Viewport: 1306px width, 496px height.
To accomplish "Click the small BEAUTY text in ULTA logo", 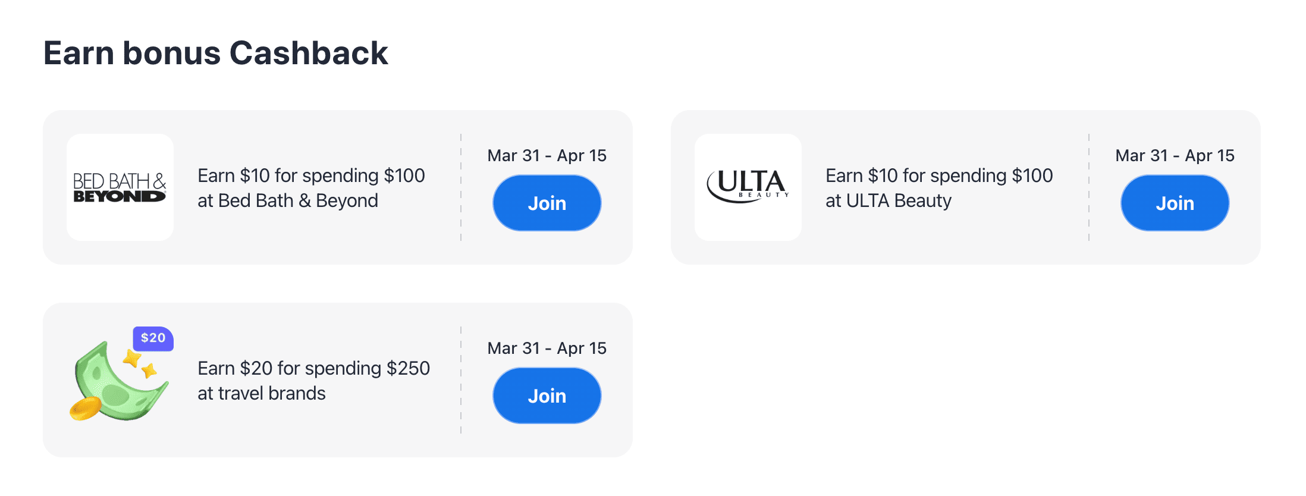I will click(764, 195).
